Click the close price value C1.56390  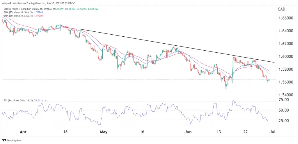[93, 9]
